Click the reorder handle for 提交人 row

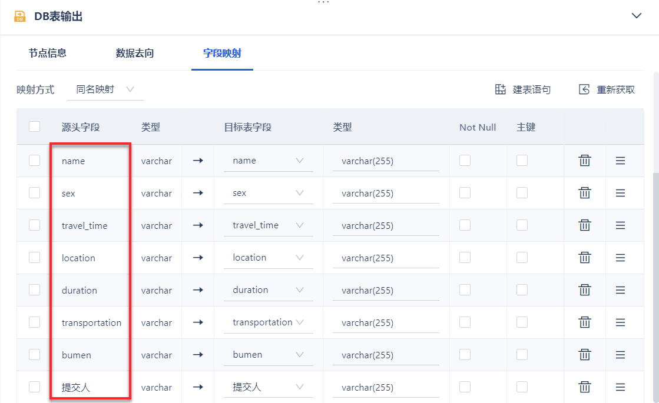tap(620, 387)
